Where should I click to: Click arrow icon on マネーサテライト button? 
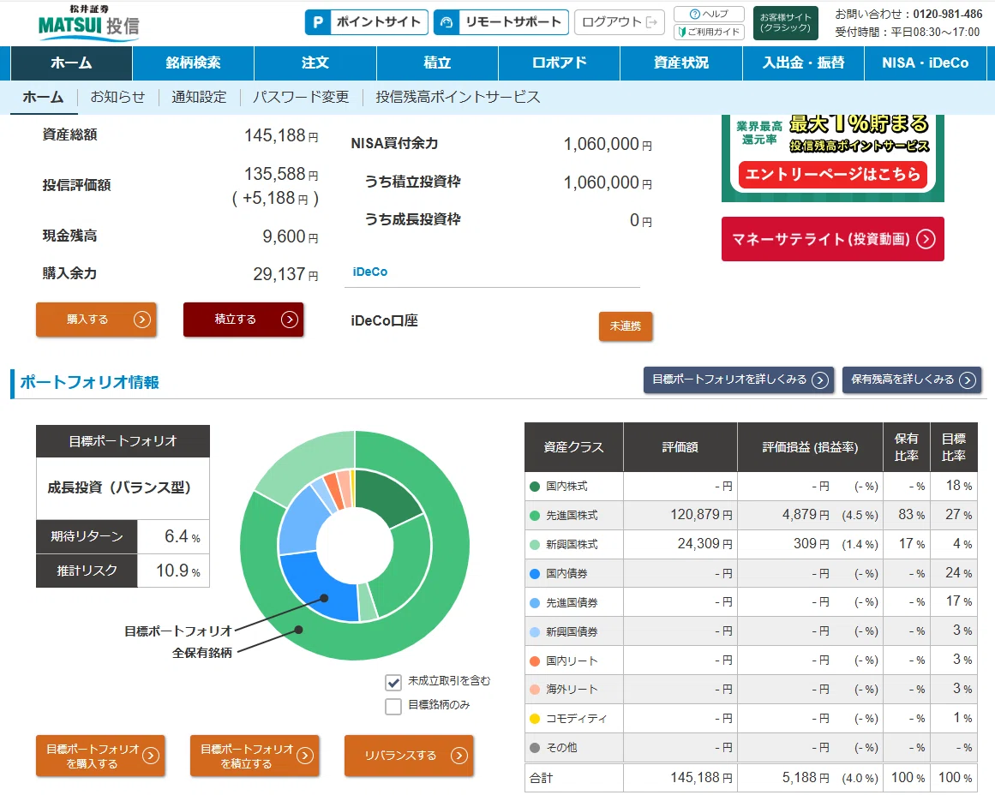pyautogui.click(x=926, y=239)
